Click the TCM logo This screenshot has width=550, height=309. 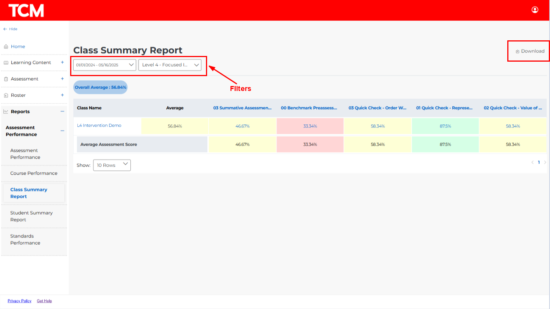(x=26, y=10)
